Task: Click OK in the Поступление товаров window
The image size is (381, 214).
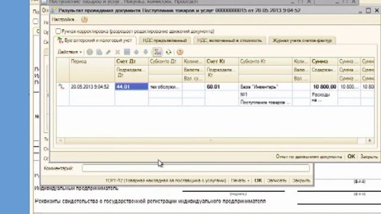Action: (258, 181)
